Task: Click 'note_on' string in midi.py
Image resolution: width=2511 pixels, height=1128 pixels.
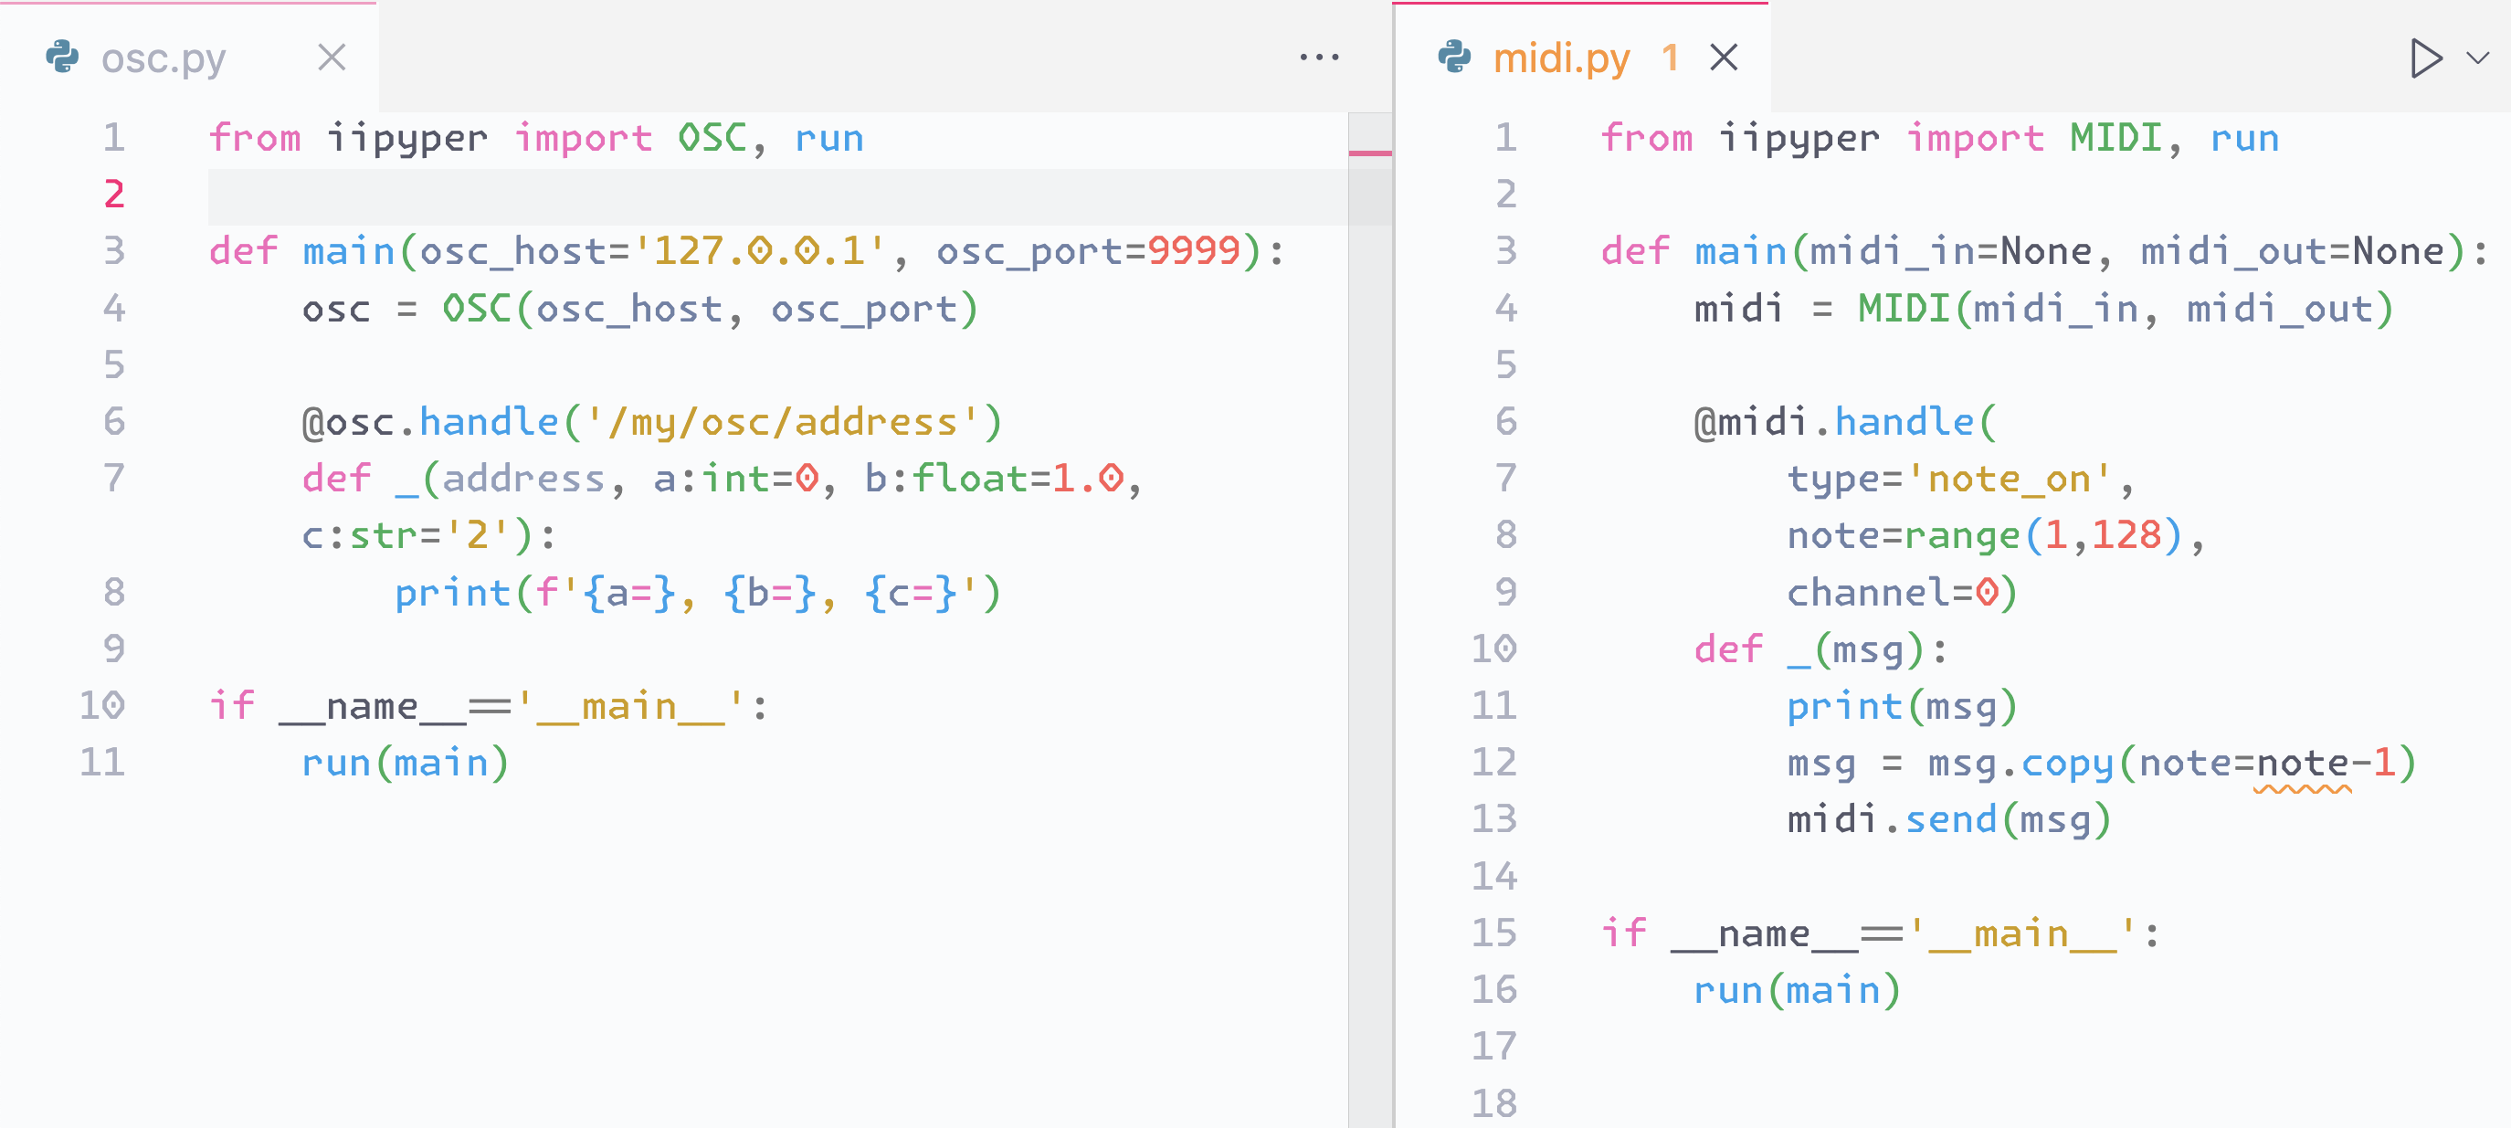Action: click(x=2009, y=480)
